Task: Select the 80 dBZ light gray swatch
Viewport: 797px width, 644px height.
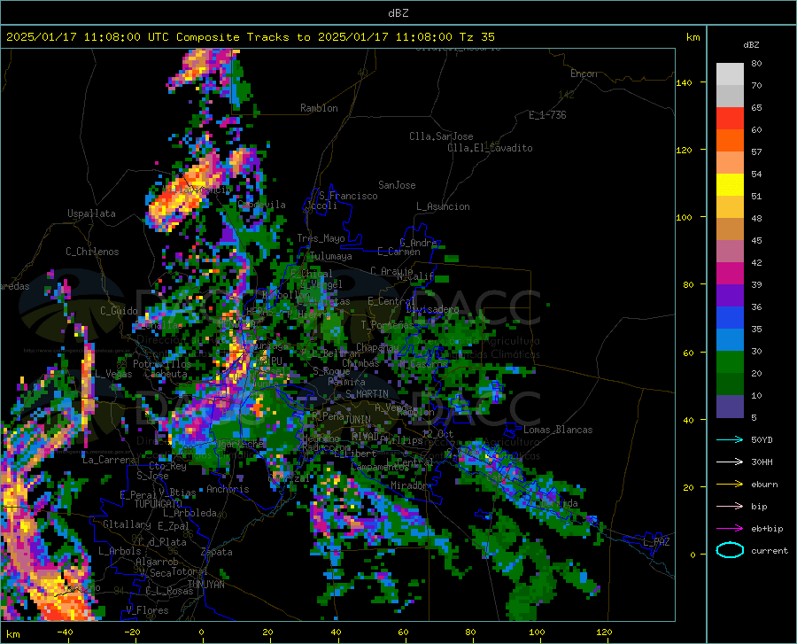Action: tap(730, 74)
